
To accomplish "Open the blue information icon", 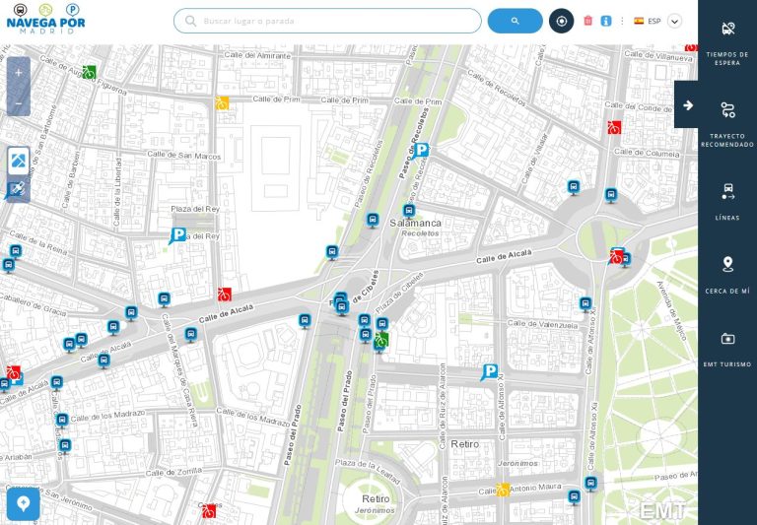I will coord(606,21).
